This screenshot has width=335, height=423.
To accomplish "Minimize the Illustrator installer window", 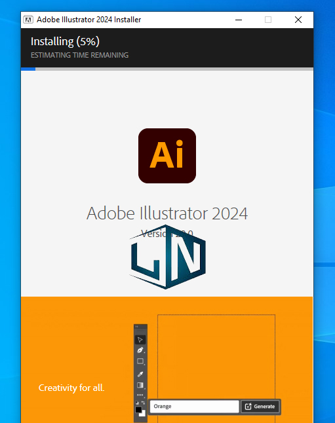I will 239,20.
